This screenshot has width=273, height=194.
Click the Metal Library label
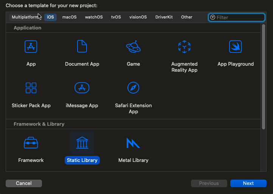click(133, 160)
